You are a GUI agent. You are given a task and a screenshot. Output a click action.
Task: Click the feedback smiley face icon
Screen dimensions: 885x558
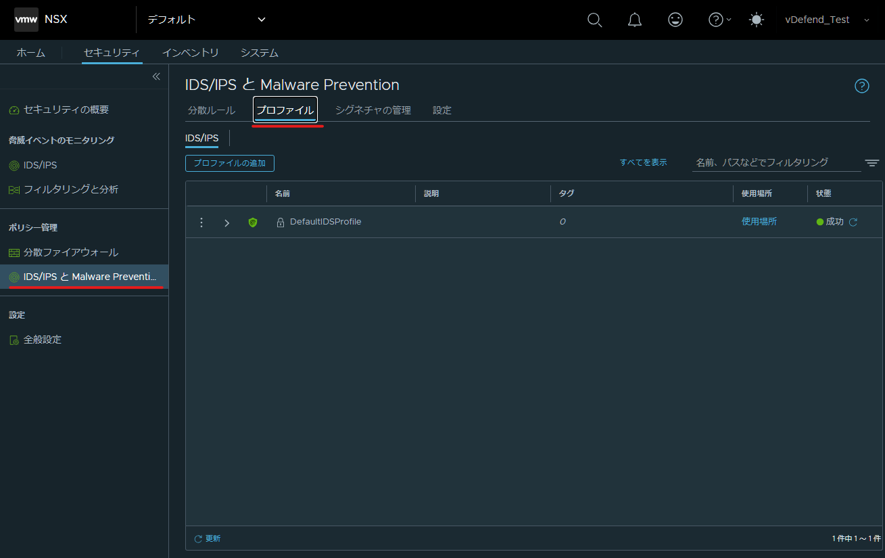tap(675, 20)
